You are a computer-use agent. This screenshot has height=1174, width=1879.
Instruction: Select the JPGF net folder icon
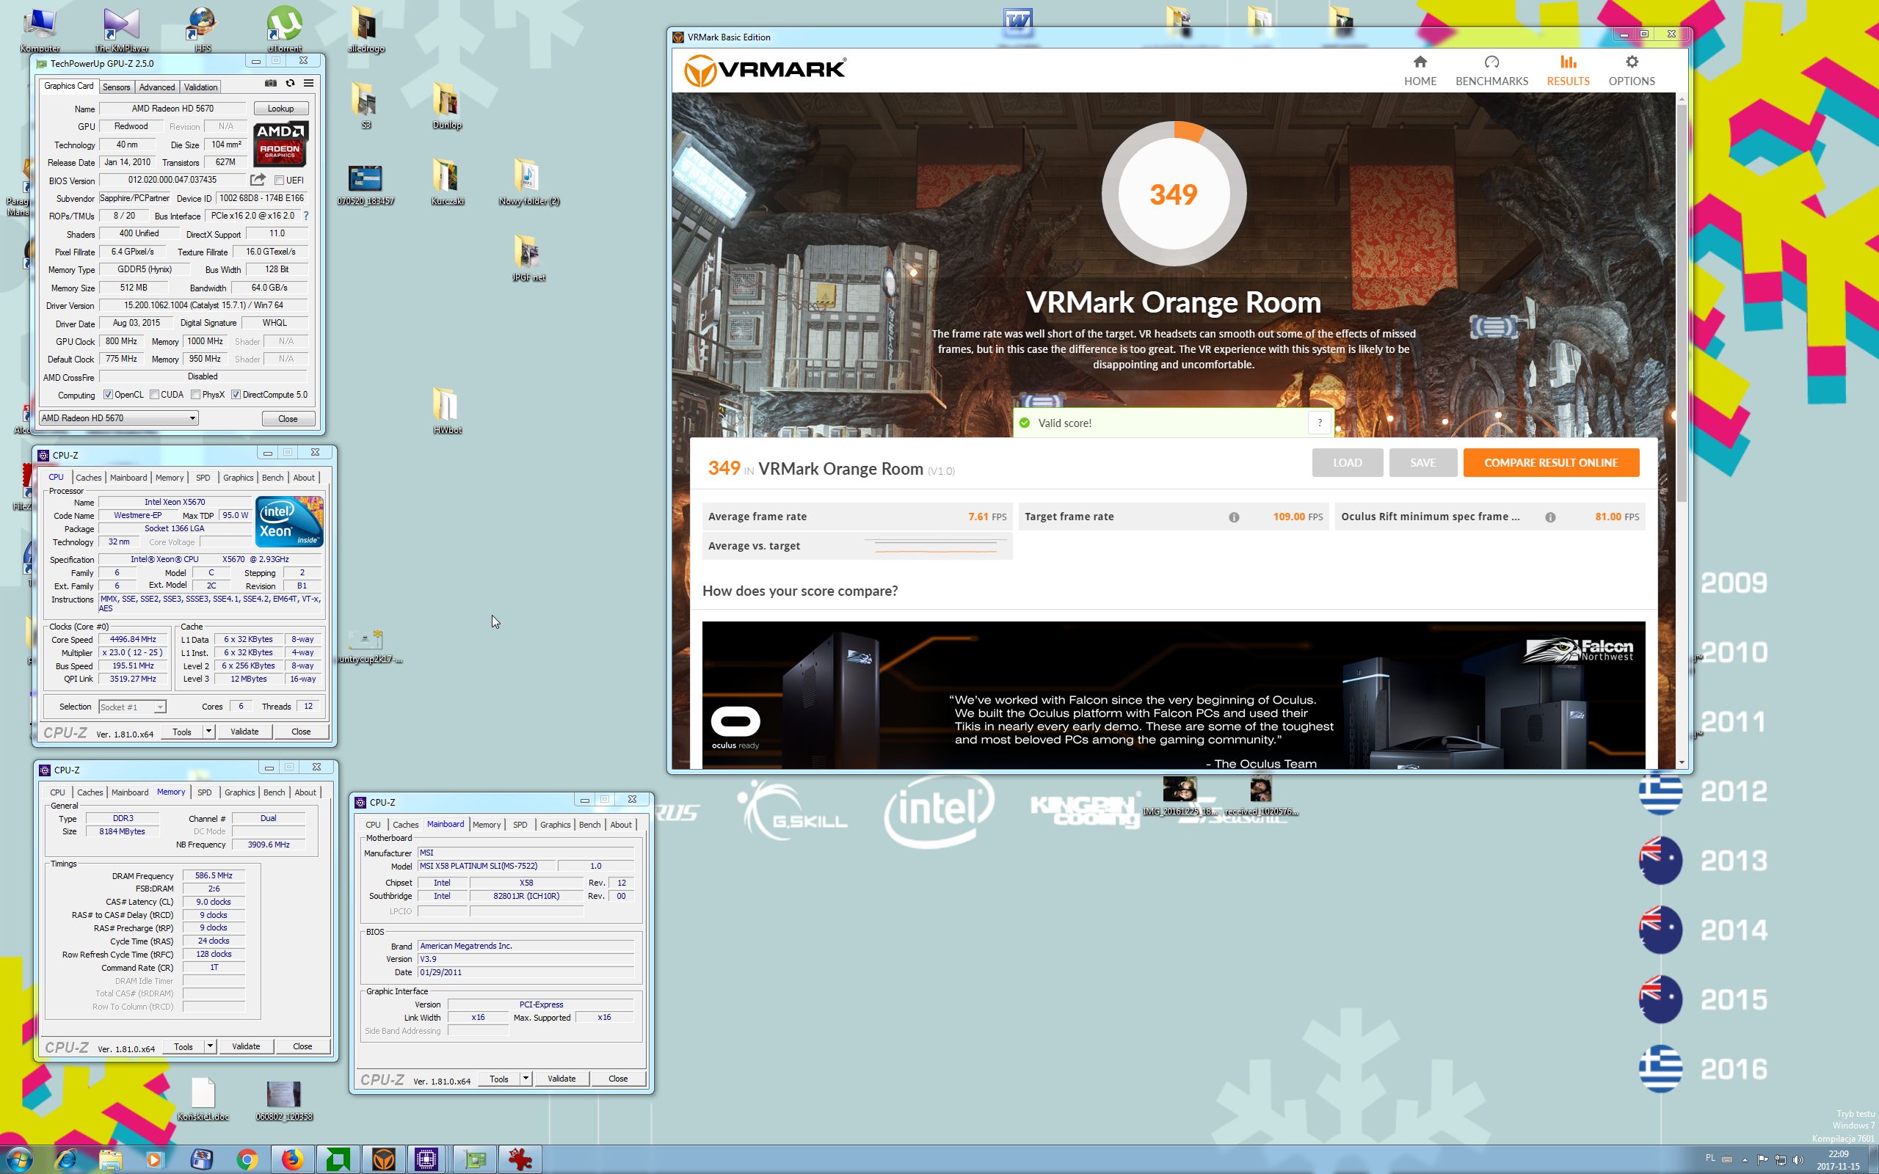coord(528,258)
